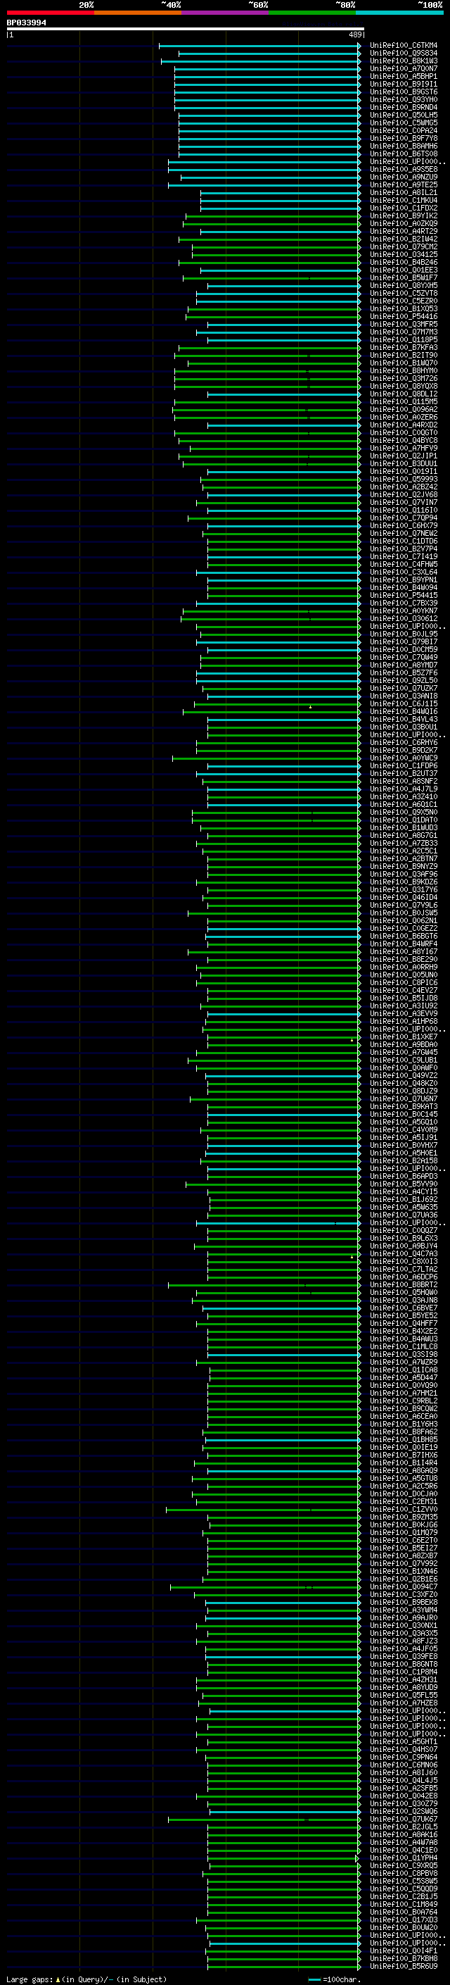Click the purple ~60% identity color segment

pyautogui.click(x=224, y=13)
